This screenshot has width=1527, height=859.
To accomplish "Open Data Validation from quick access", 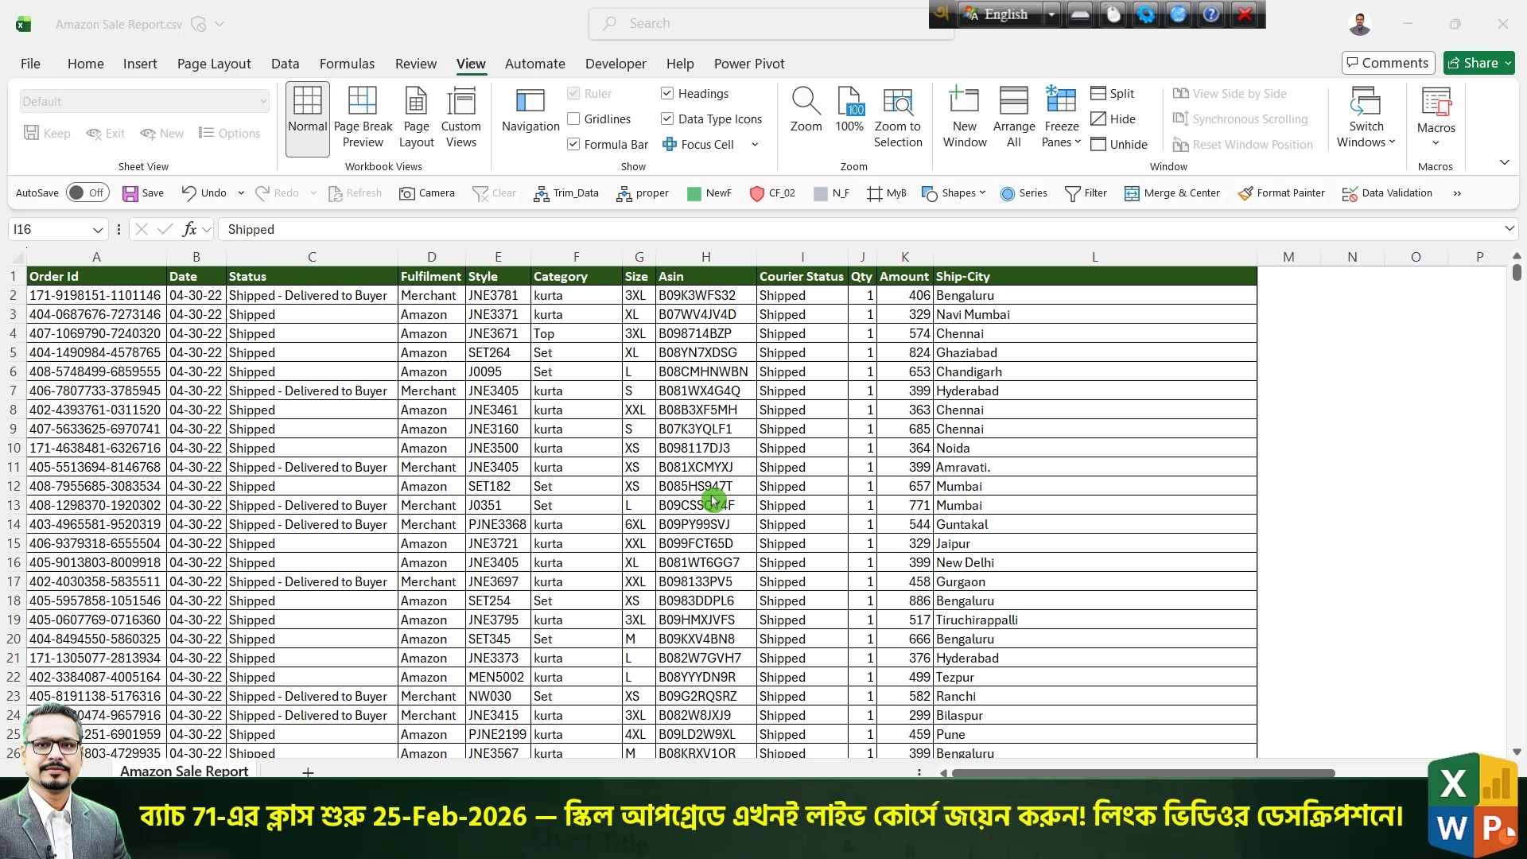I will click(x=1387, y=193).
